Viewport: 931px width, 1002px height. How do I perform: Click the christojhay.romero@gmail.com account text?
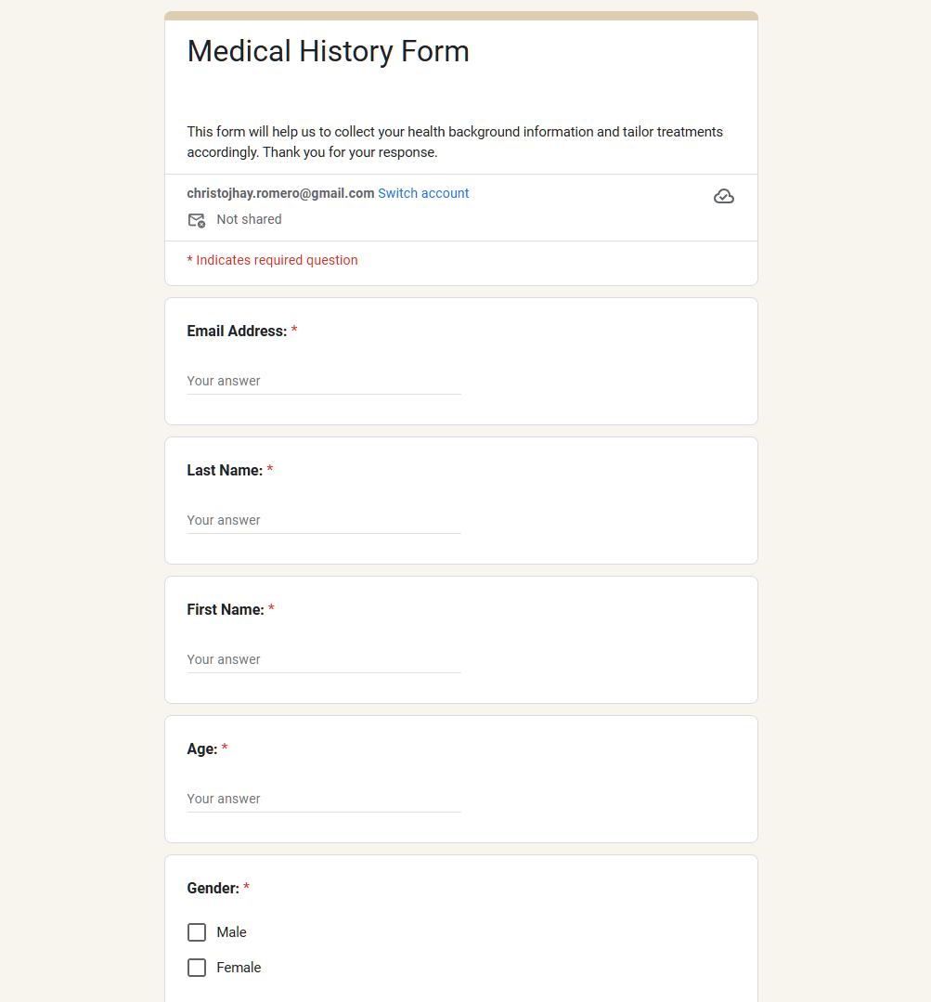click(x=280, y=193)
